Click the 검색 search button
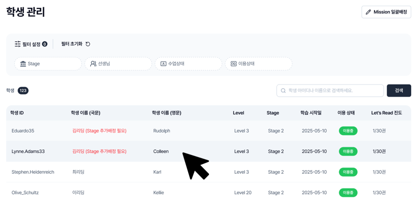The image size is (417, 202). coord(399,90)
